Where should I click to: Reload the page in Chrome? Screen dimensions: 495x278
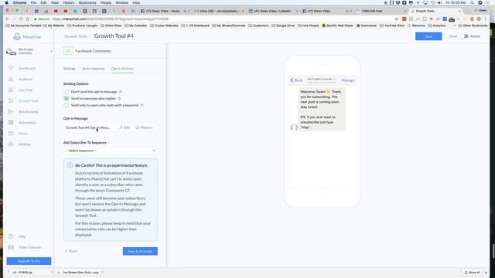pos(21,19)
